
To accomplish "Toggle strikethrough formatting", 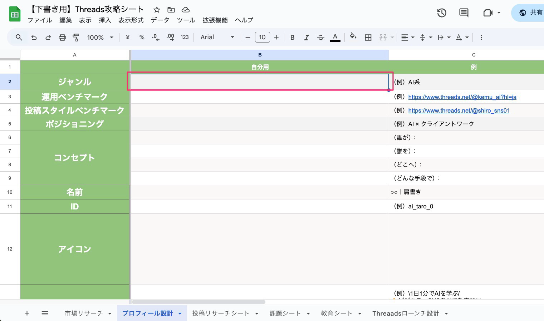I will pos(320,38).
